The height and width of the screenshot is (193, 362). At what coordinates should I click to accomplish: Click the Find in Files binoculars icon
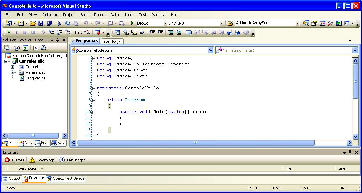pyautogui.click(x=230, y=23)
